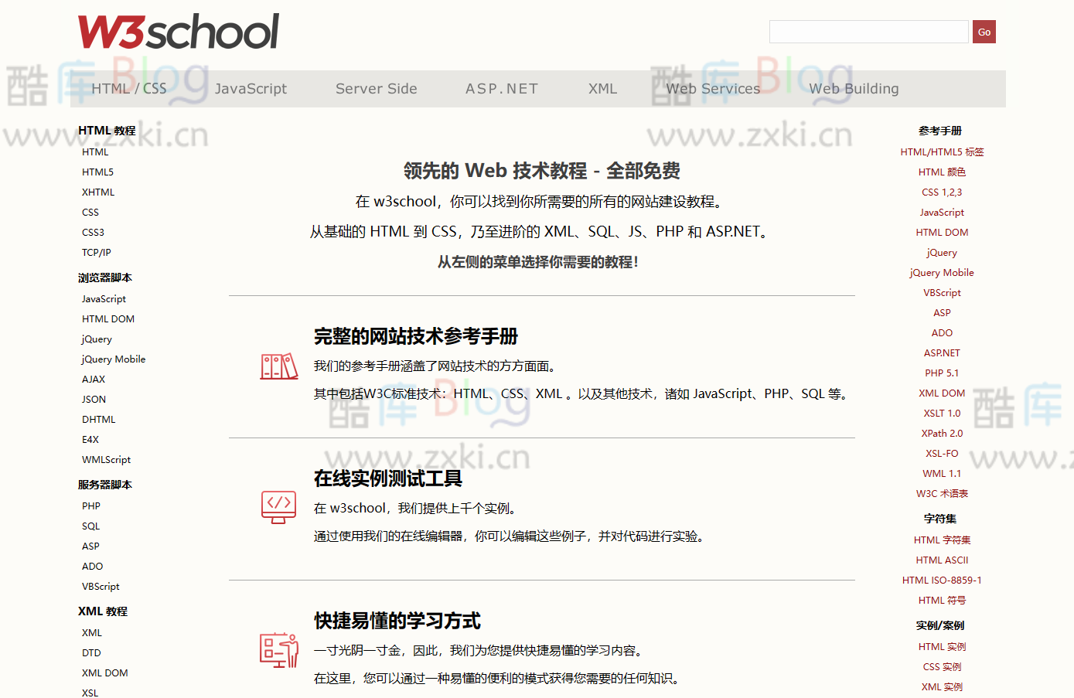
Task: Open the HTML 颜色 reference
Action: [942, 172]
